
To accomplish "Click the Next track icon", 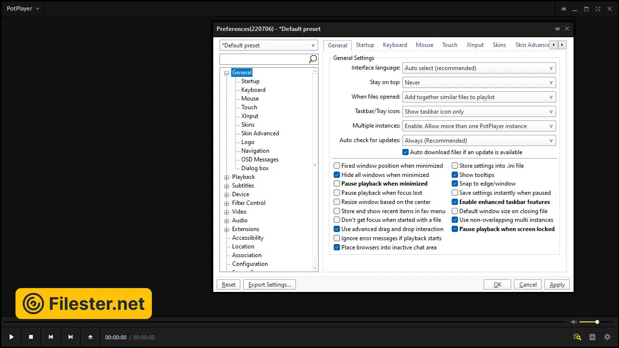I will (x=71, y=337).
